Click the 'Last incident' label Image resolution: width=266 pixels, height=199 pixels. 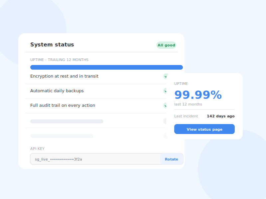[x=186, y=116]
